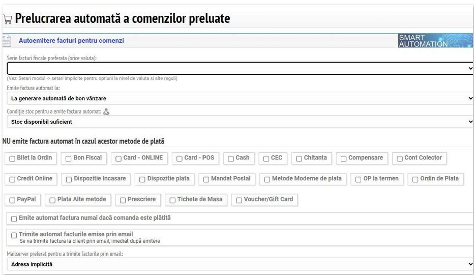Check the 'Cont Colector' payment option
The height and width of the screenshot is (275, 474).
click(x=400, y=159)
